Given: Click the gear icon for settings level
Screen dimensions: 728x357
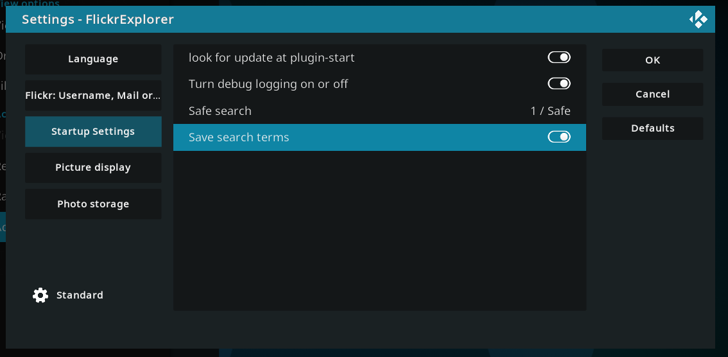Looking at the screenshot, I should coord(40,295).
